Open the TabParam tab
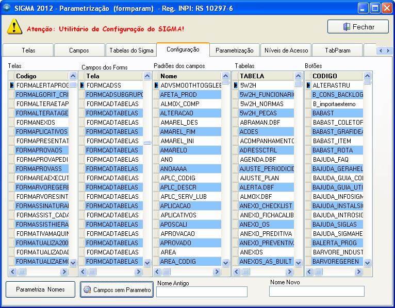Viewport: 395px width, 308px height. pos(338,50)
